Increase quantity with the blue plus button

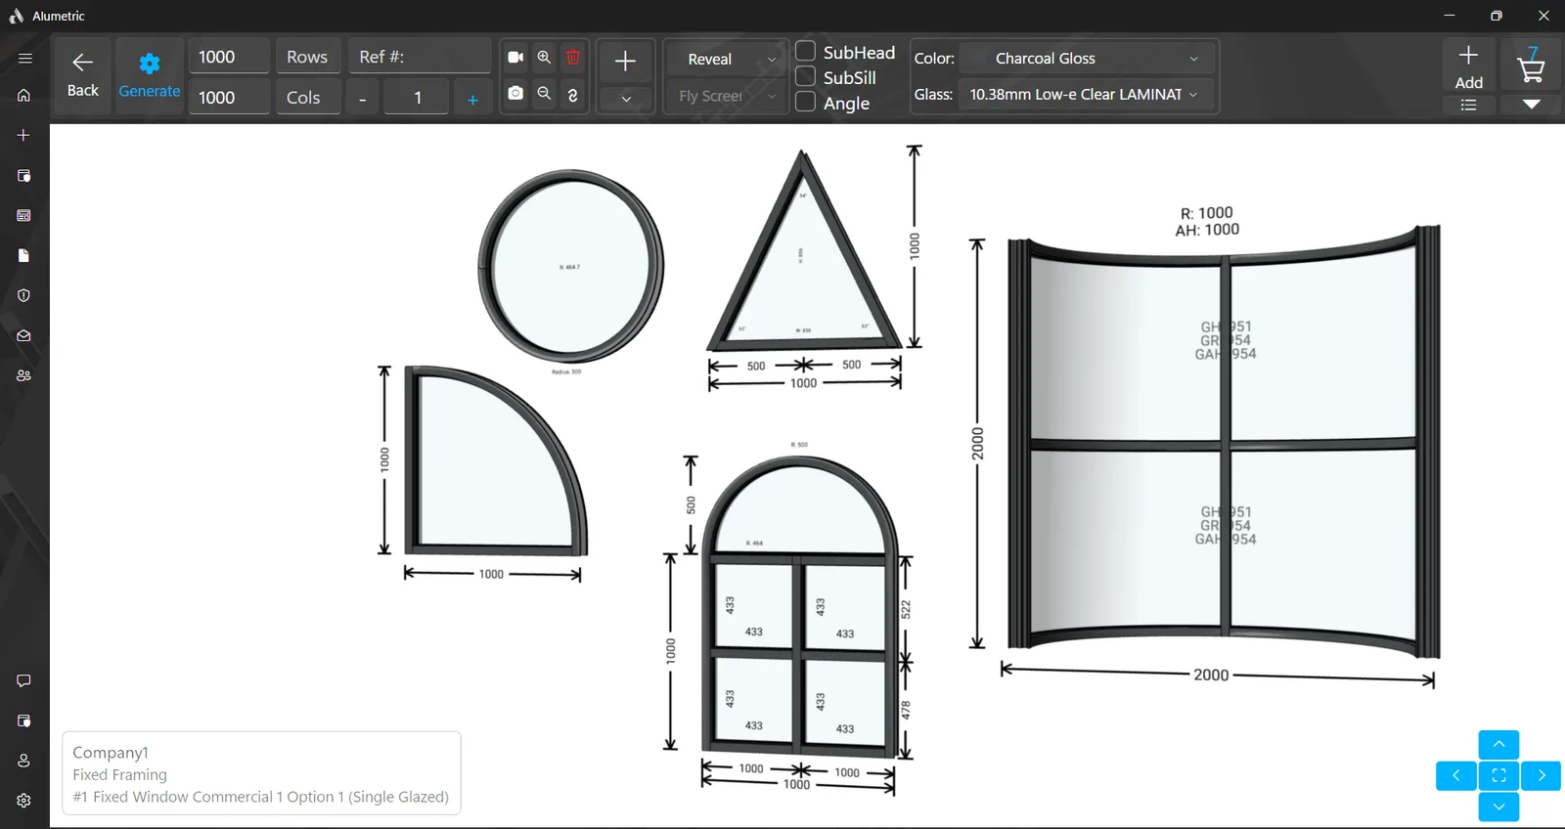pyautogui.click(x=472, y=100)
